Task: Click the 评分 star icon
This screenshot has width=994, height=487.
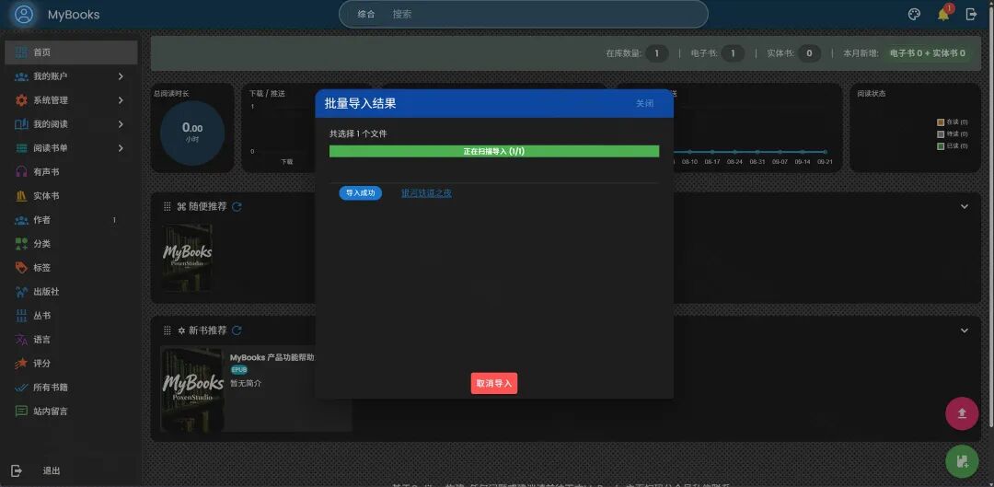Action: (x=21, y=364)
